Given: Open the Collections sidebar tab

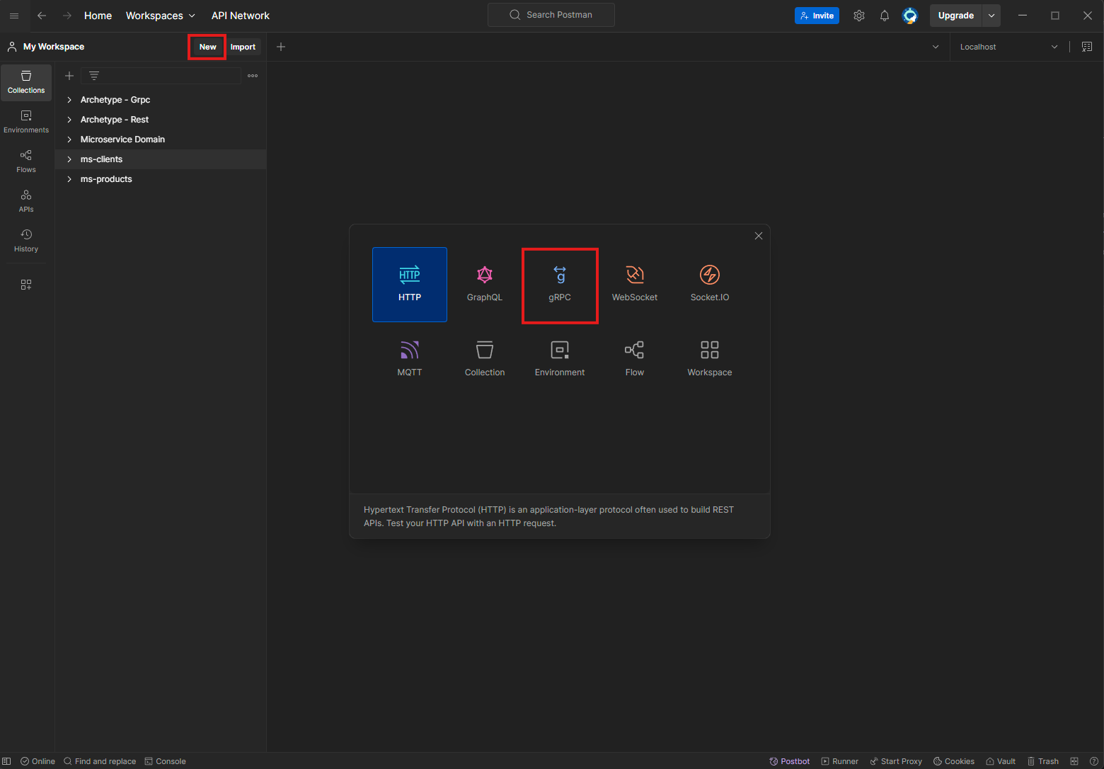Looking at the screenshot, I should coord(26,82).
